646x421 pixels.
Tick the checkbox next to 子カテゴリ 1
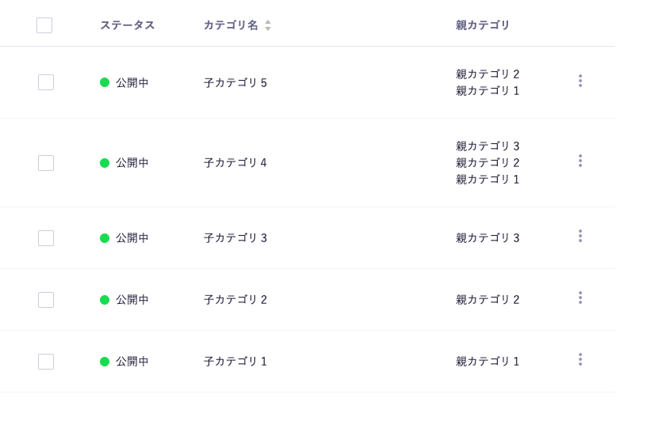pos(46,362)
